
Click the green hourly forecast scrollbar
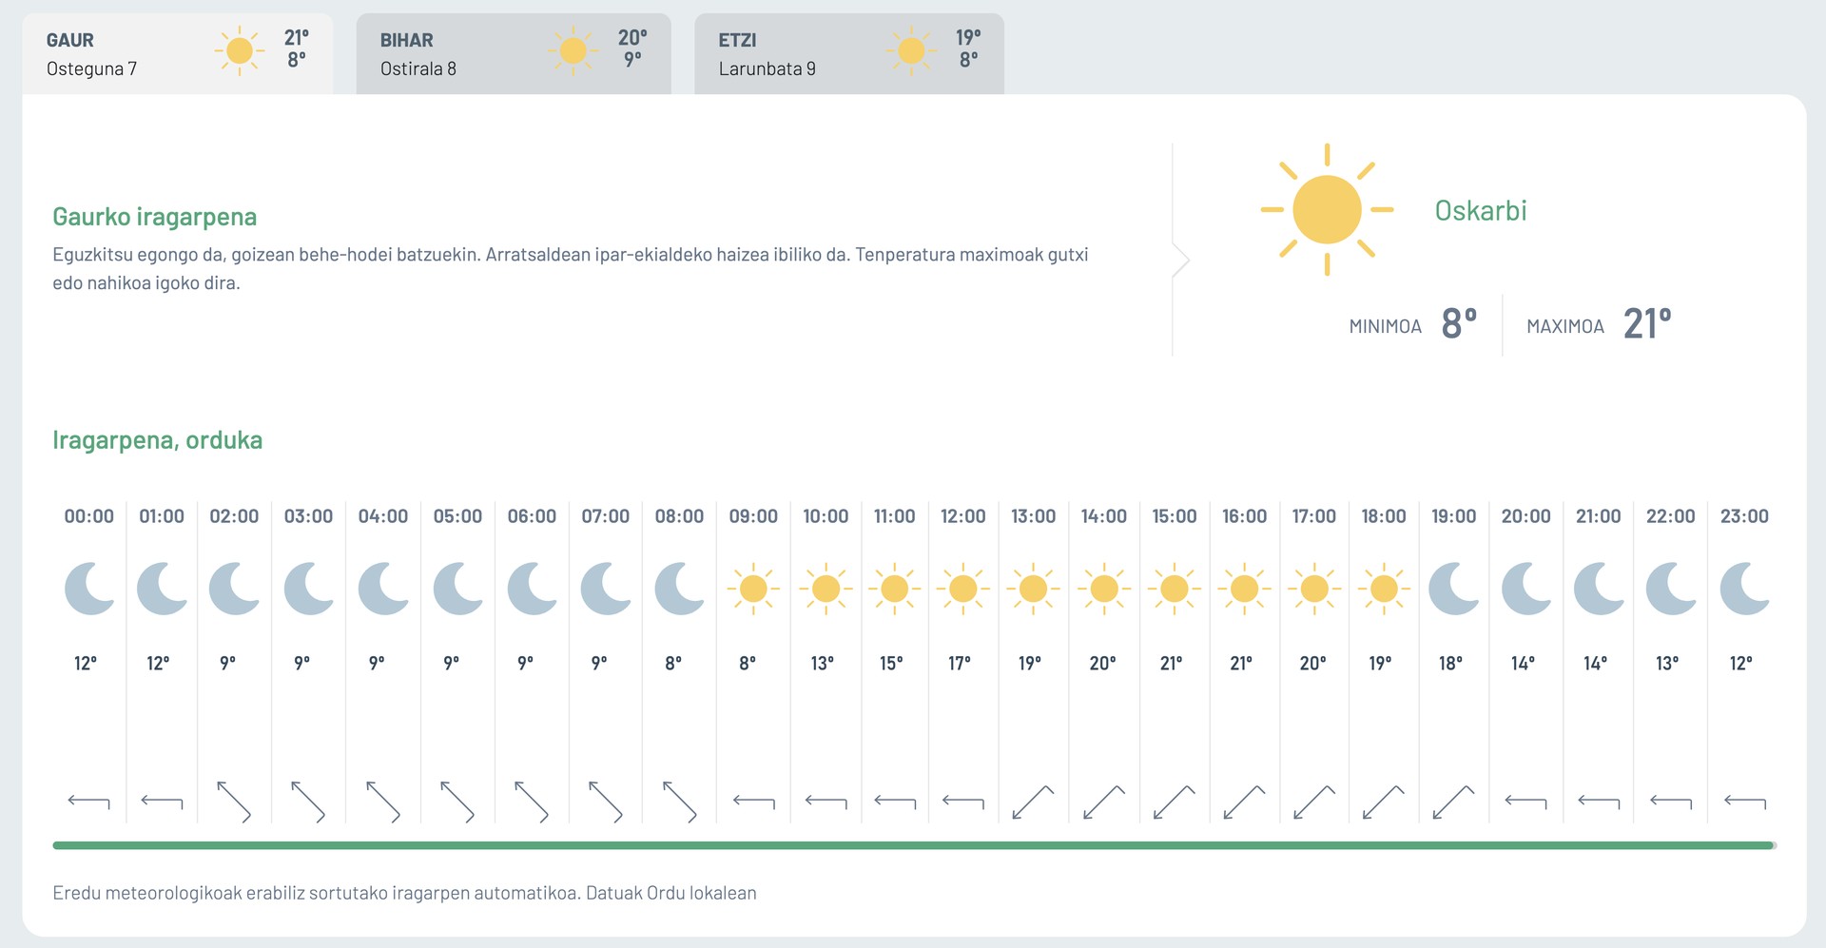coord(914,845)
